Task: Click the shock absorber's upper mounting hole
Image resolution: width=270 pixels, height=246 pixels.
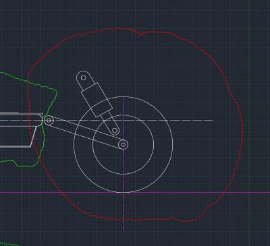Action: pyautogui.click(x=83, y=78)
